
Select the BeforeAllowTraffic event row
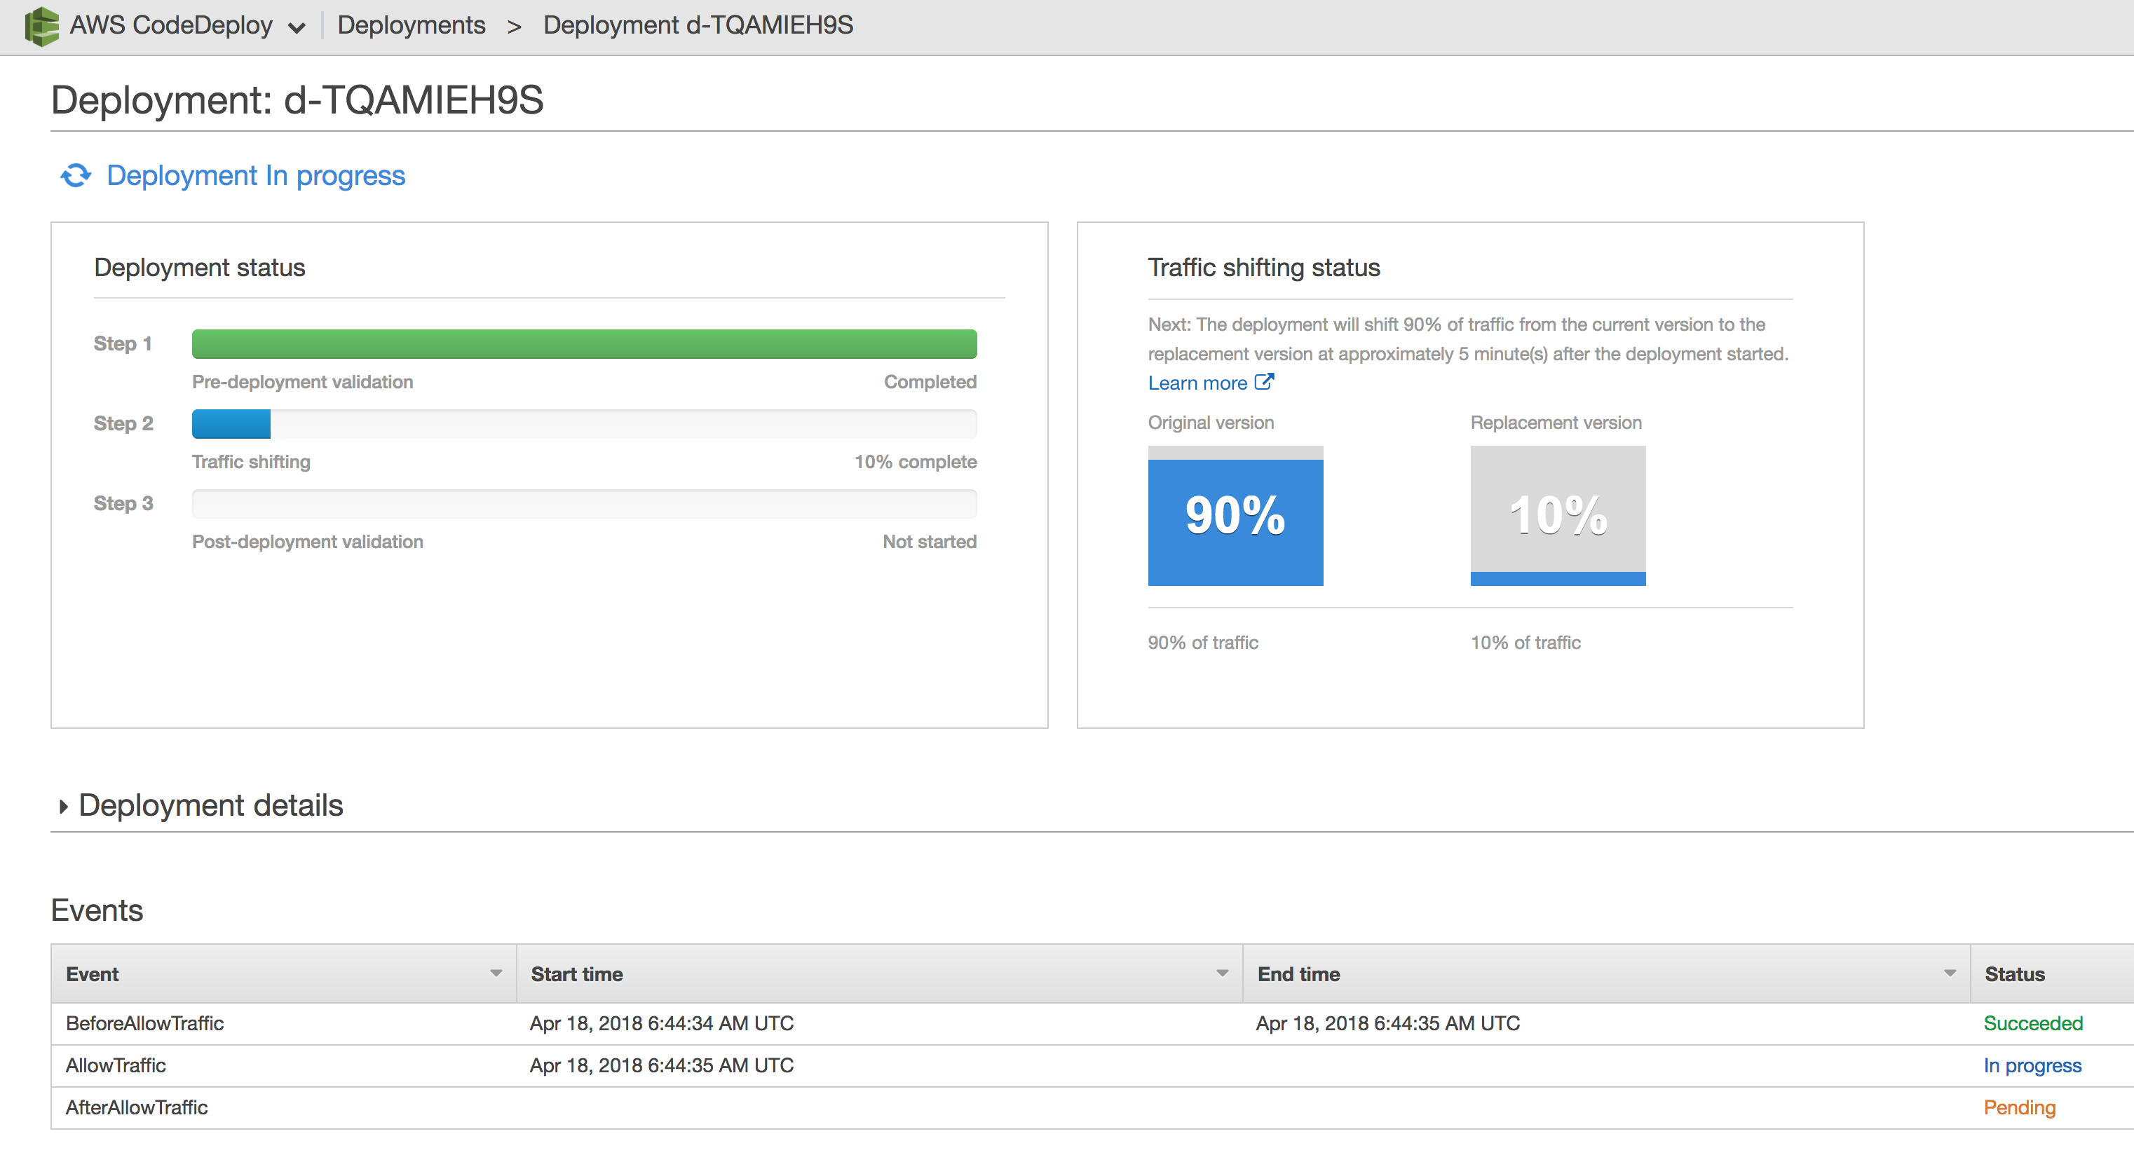[x=145, y=1023]
